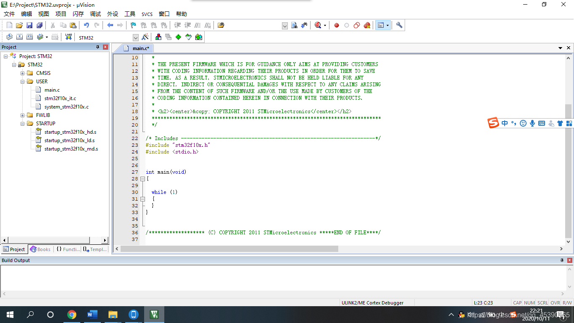Click the editor vertical scrollbar thumb
The width and height of the screenshot is (574, 323).
tap(568, 171)
